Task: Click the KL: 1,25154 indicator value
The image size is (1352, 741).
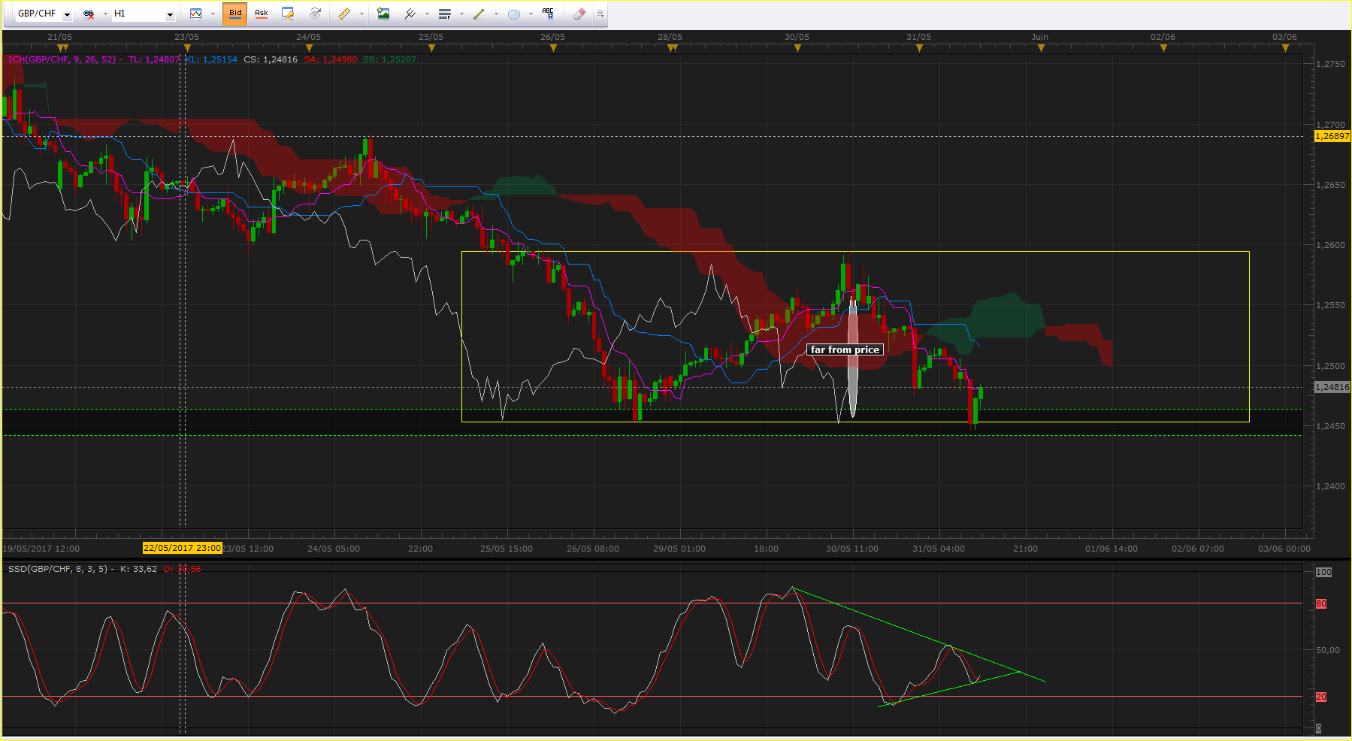Action: click(x=211, y=59)
